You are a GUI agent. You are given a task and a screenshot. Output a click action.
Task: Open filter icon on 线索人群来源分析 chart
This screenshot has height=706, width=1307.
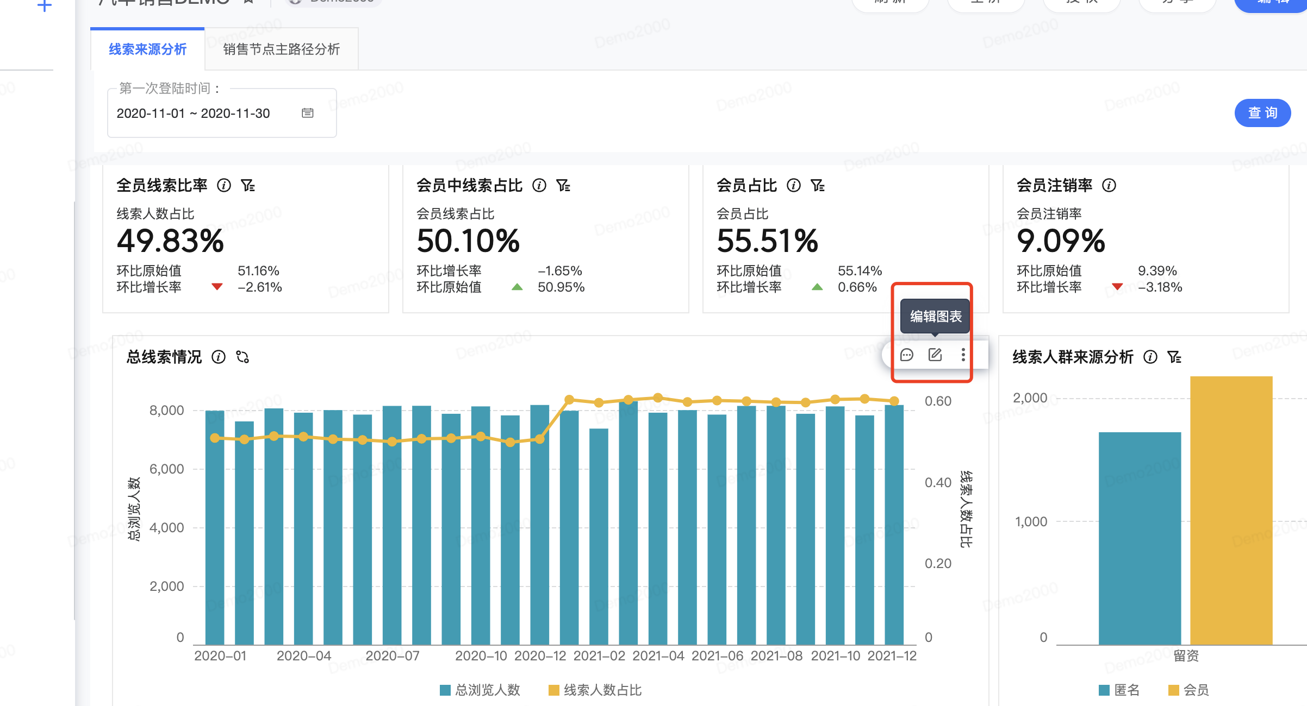1174,357
